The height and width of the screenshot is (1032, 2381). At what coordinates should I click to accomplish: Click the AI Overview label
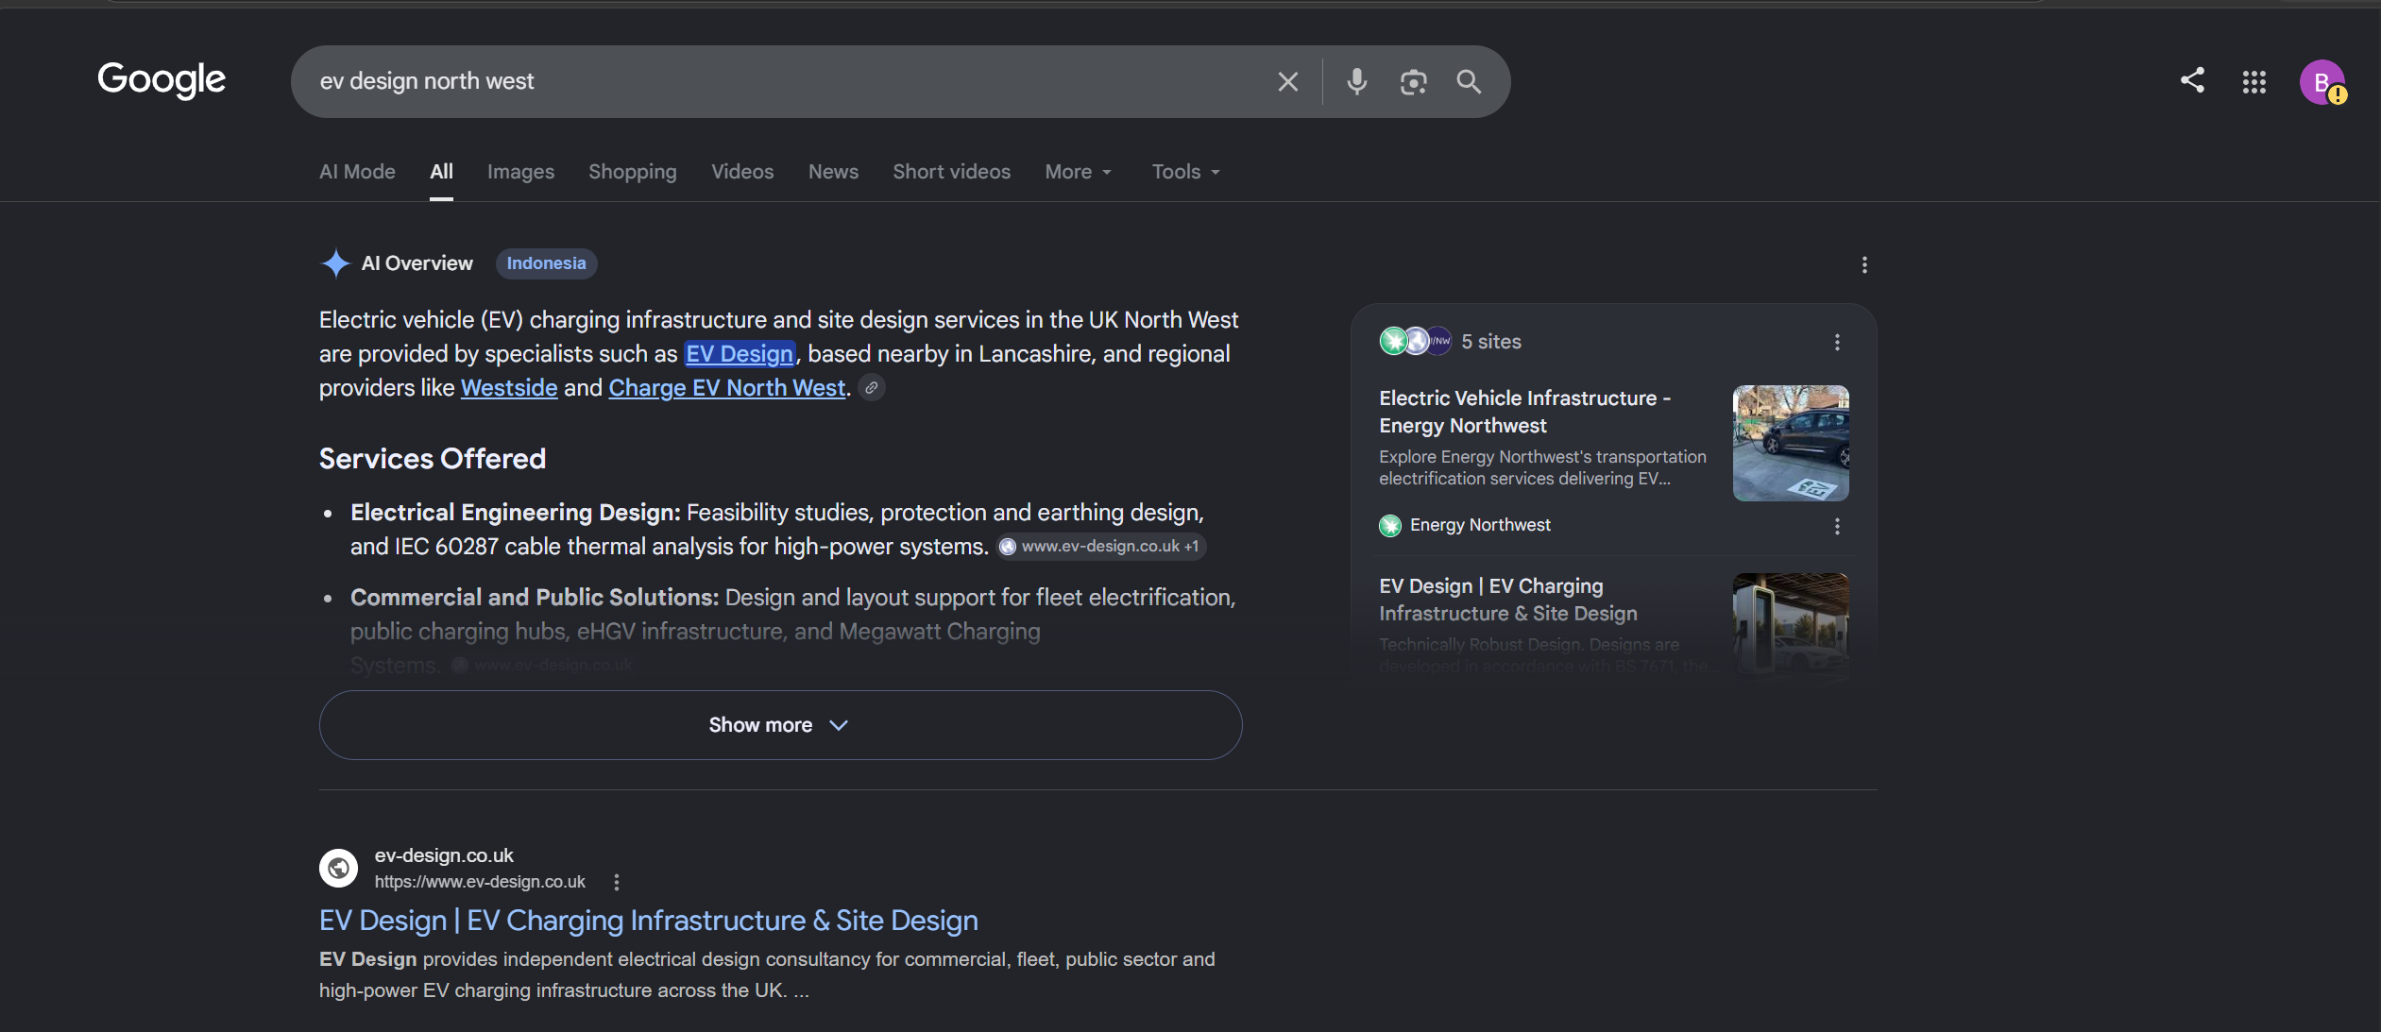[417, 263]
